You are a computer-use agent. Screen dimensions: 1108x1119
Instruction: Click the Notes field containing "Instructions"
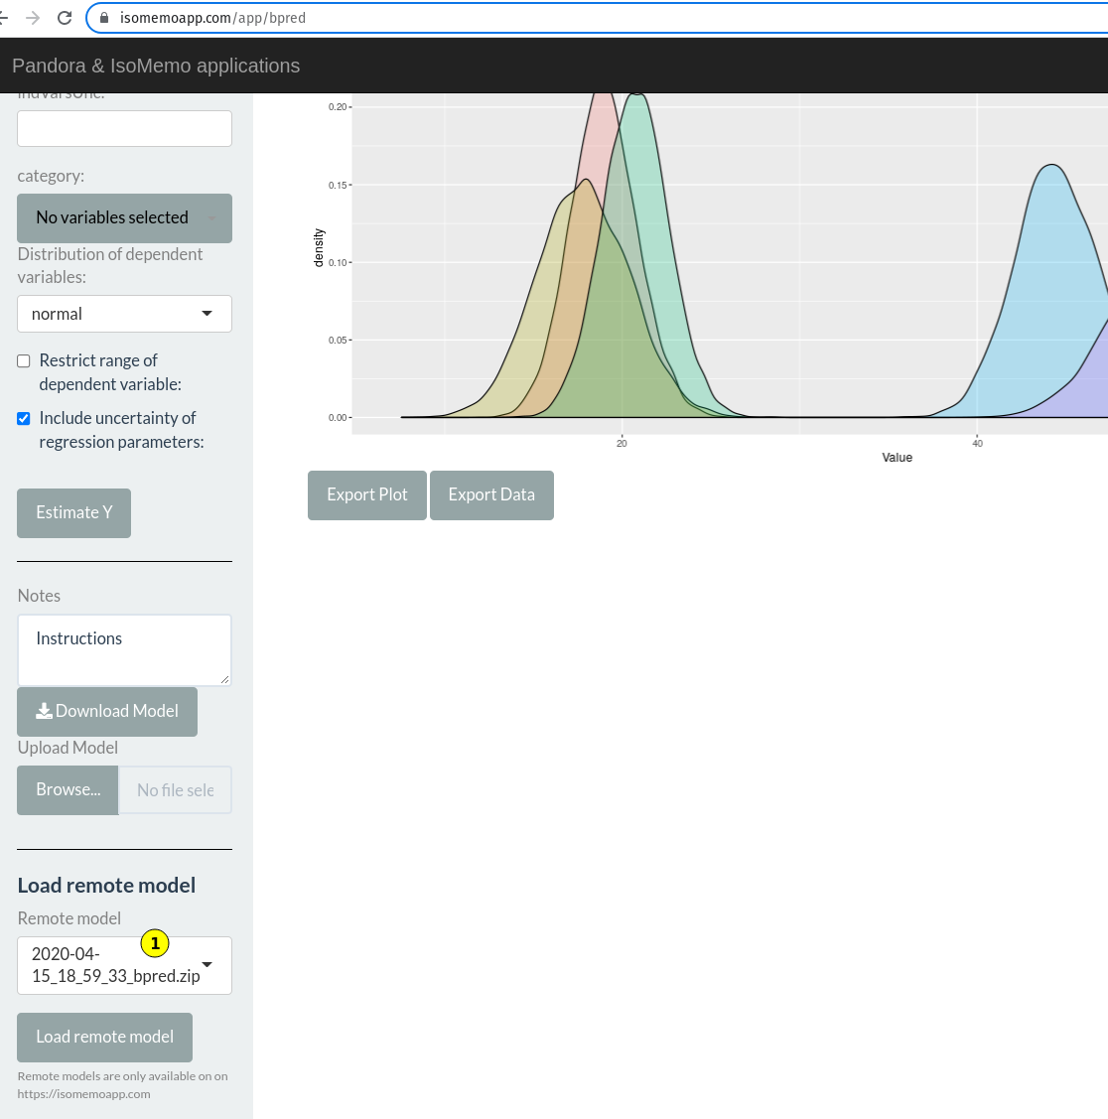(123, 649)
